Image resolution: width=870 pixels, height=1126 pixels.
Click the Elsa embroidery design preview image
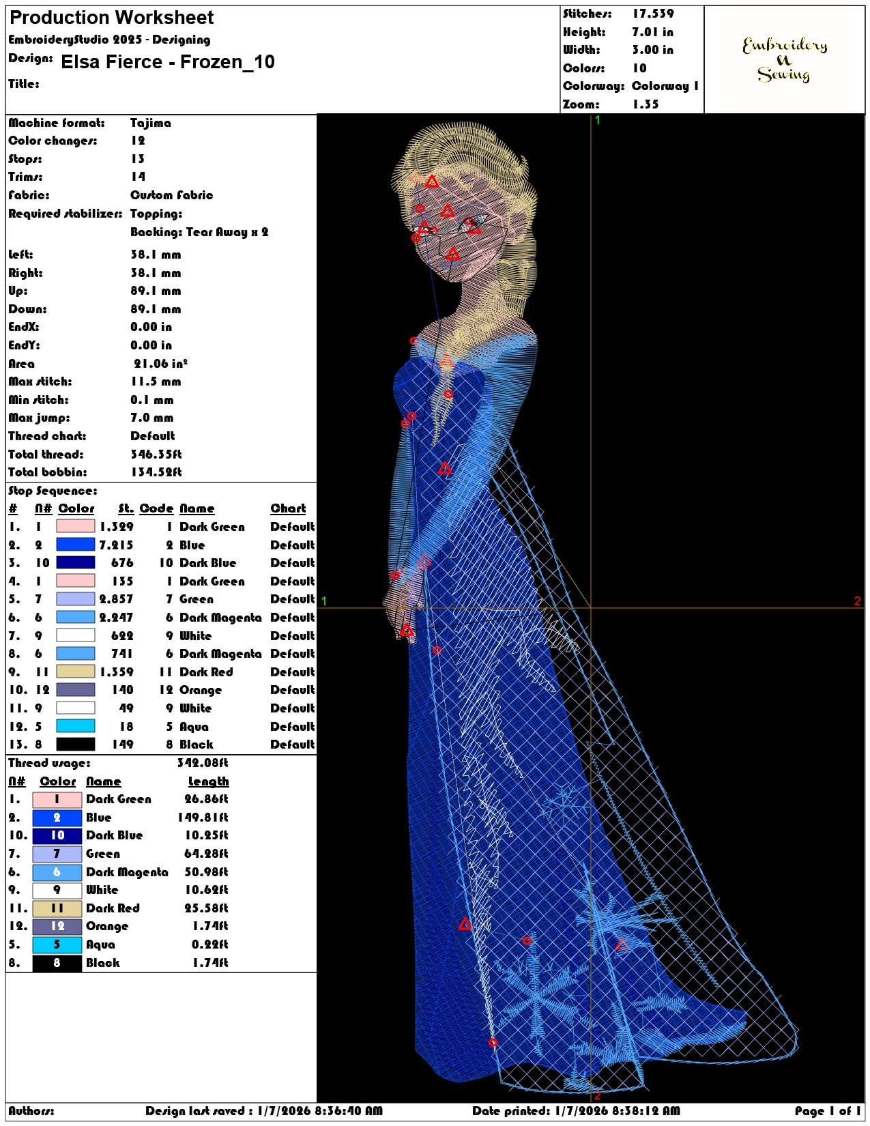(x=591, y=607)
